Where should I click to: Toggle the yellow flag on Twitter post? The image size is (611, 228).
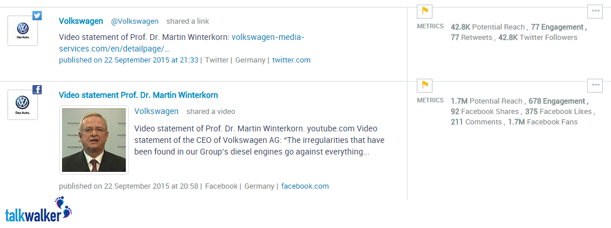pyautogui.click(x=425, y=11)
